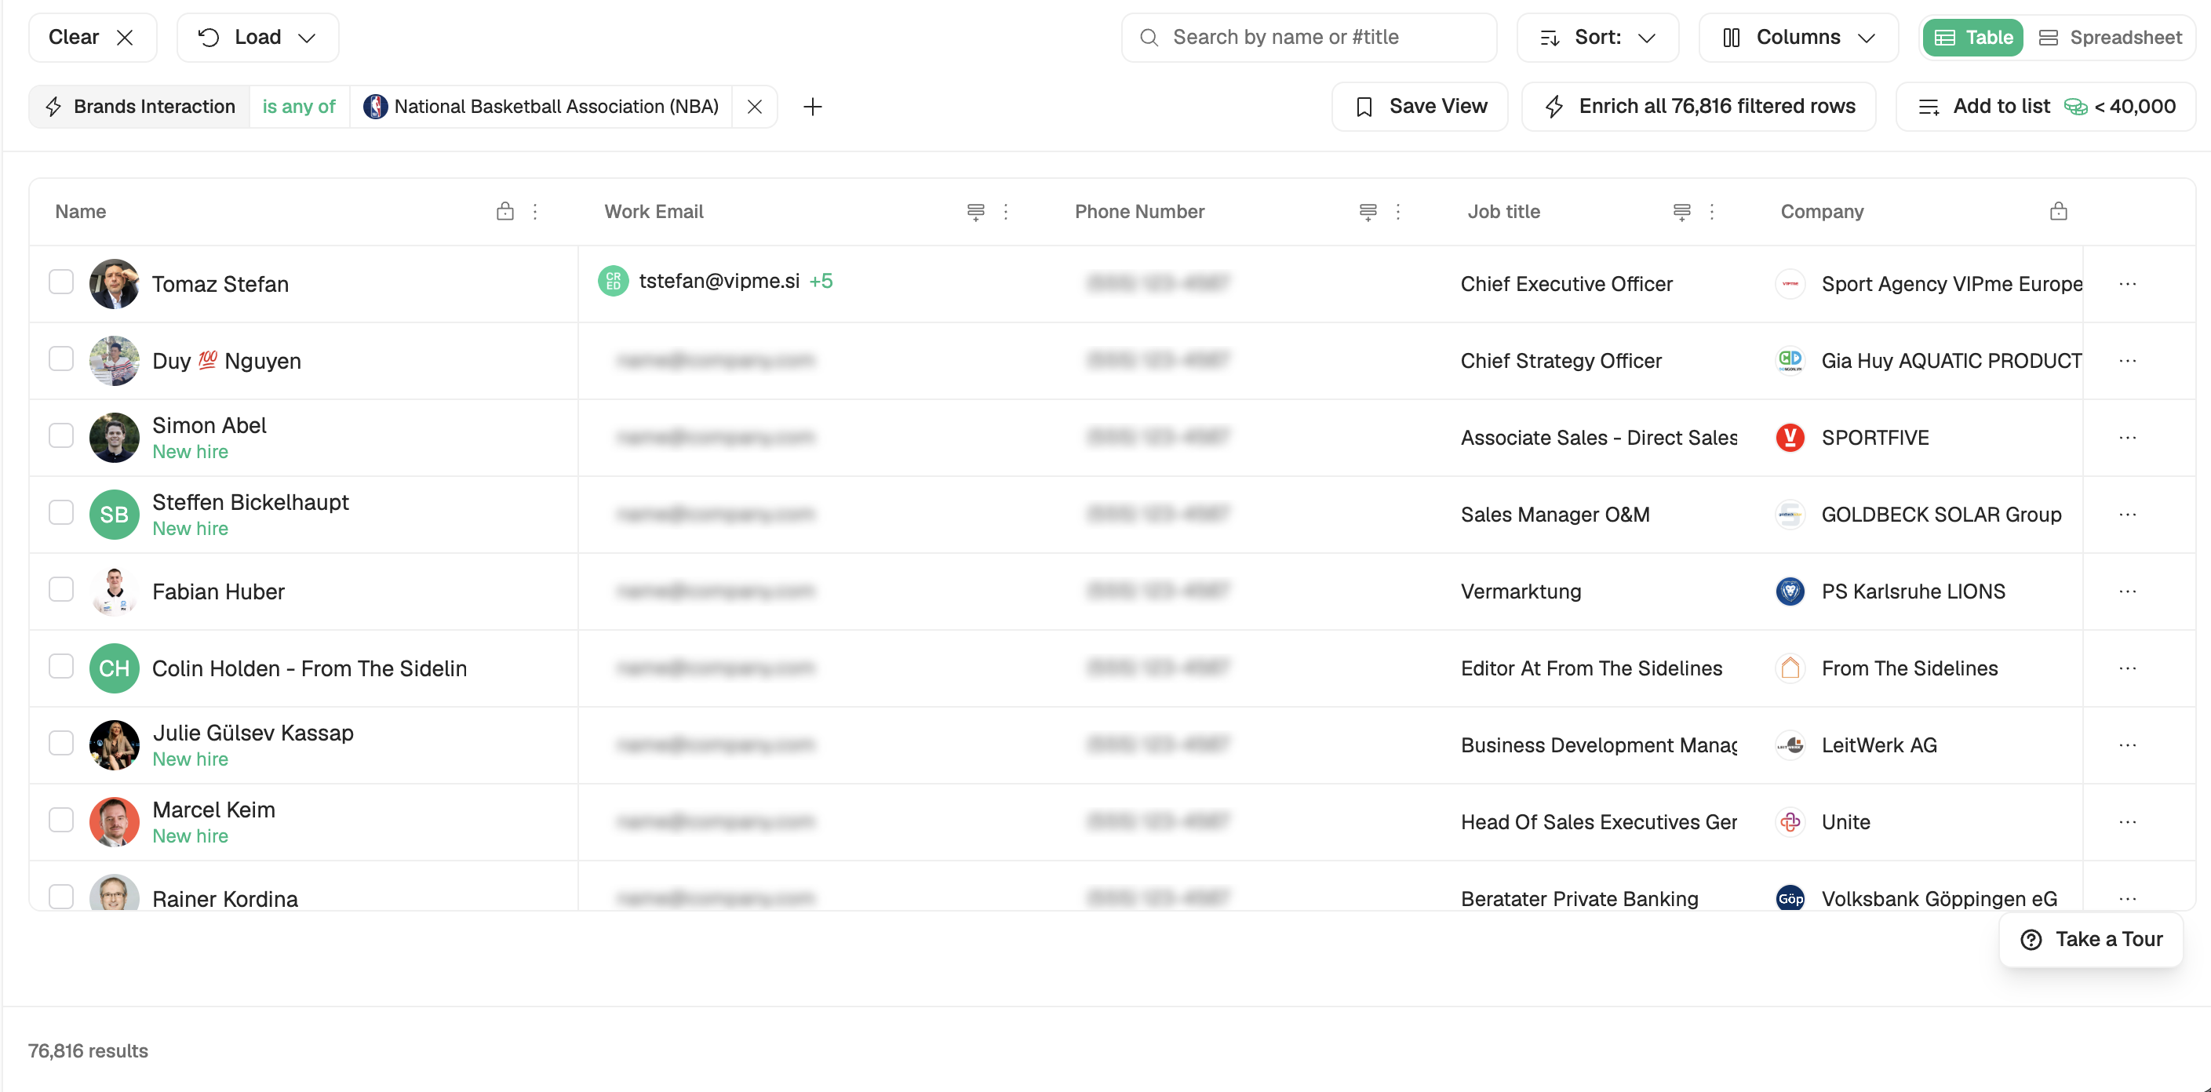The height and width of the screenshot is (1092, 2211).
Task: Click the Company column lock icon
Action: point(2058,211)
